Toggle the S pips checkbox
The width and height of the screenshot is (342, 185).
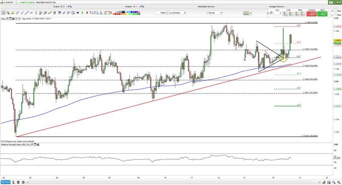pos(330,11)
